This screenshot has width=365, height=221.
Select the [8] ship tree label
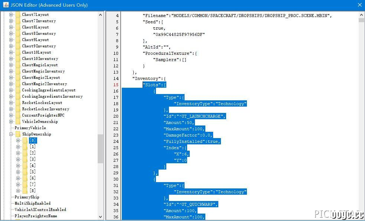click(33, 191)
